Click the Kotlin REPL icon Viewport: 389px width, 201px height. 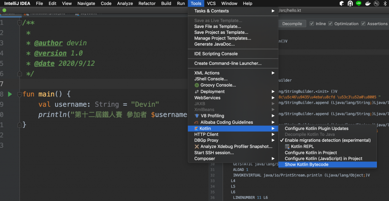287,147
